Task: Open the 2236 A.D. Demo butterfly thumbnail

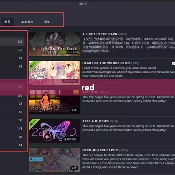Action: [x=55, y=131]
